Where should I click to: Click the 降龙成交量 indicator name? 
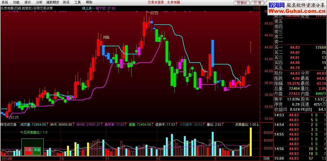(9, 125)
